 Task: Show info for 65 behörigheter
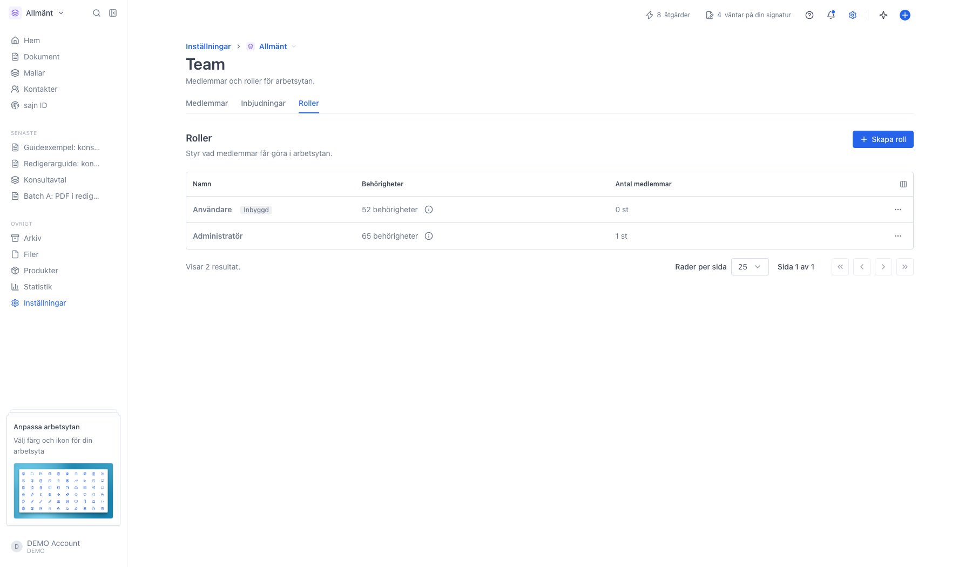(x=429, y=236)
